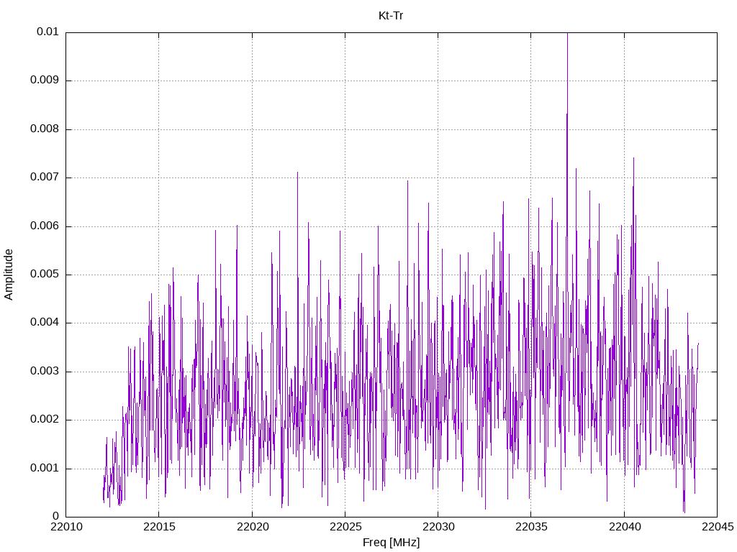Click y-axis value 0.006

pos(45,226)
